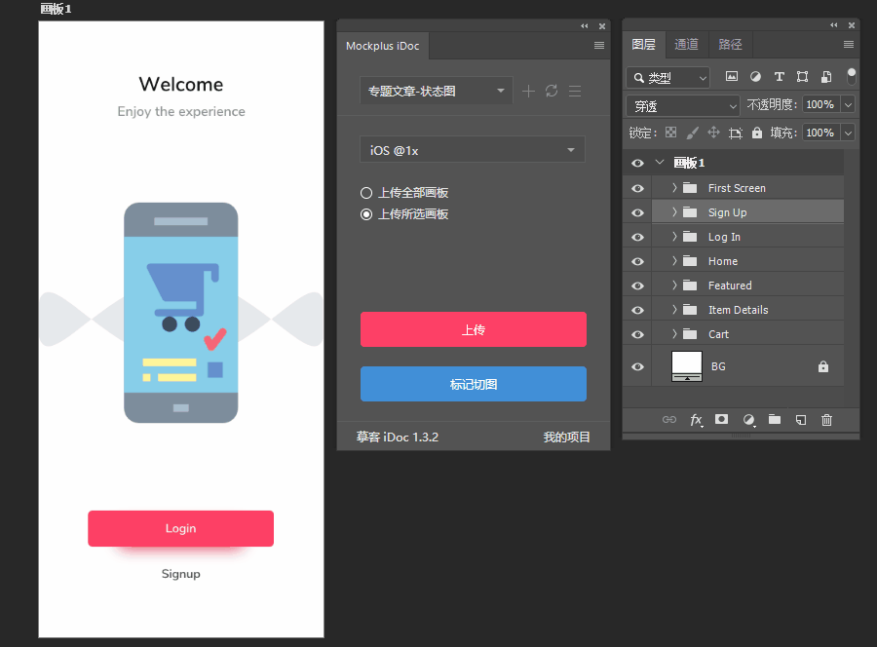This screenshot has width=877, height=647.
Task: Select the 上传全部画板 radio button
Action: (366, 193)
